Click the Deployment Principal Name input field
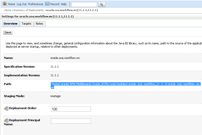The image size is (202, 135). pos(71,121)
